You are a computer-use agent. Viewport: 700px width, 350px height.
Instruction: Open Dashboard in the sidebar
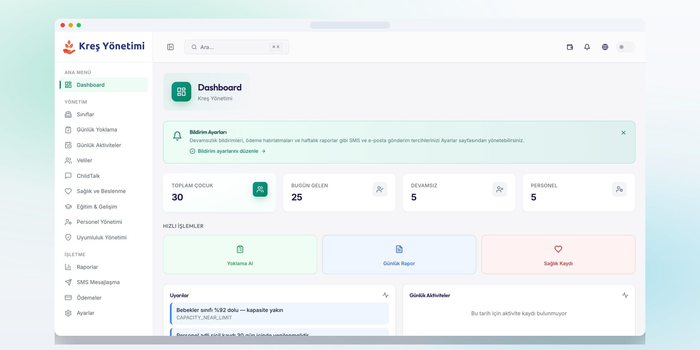tap(104, 85)
